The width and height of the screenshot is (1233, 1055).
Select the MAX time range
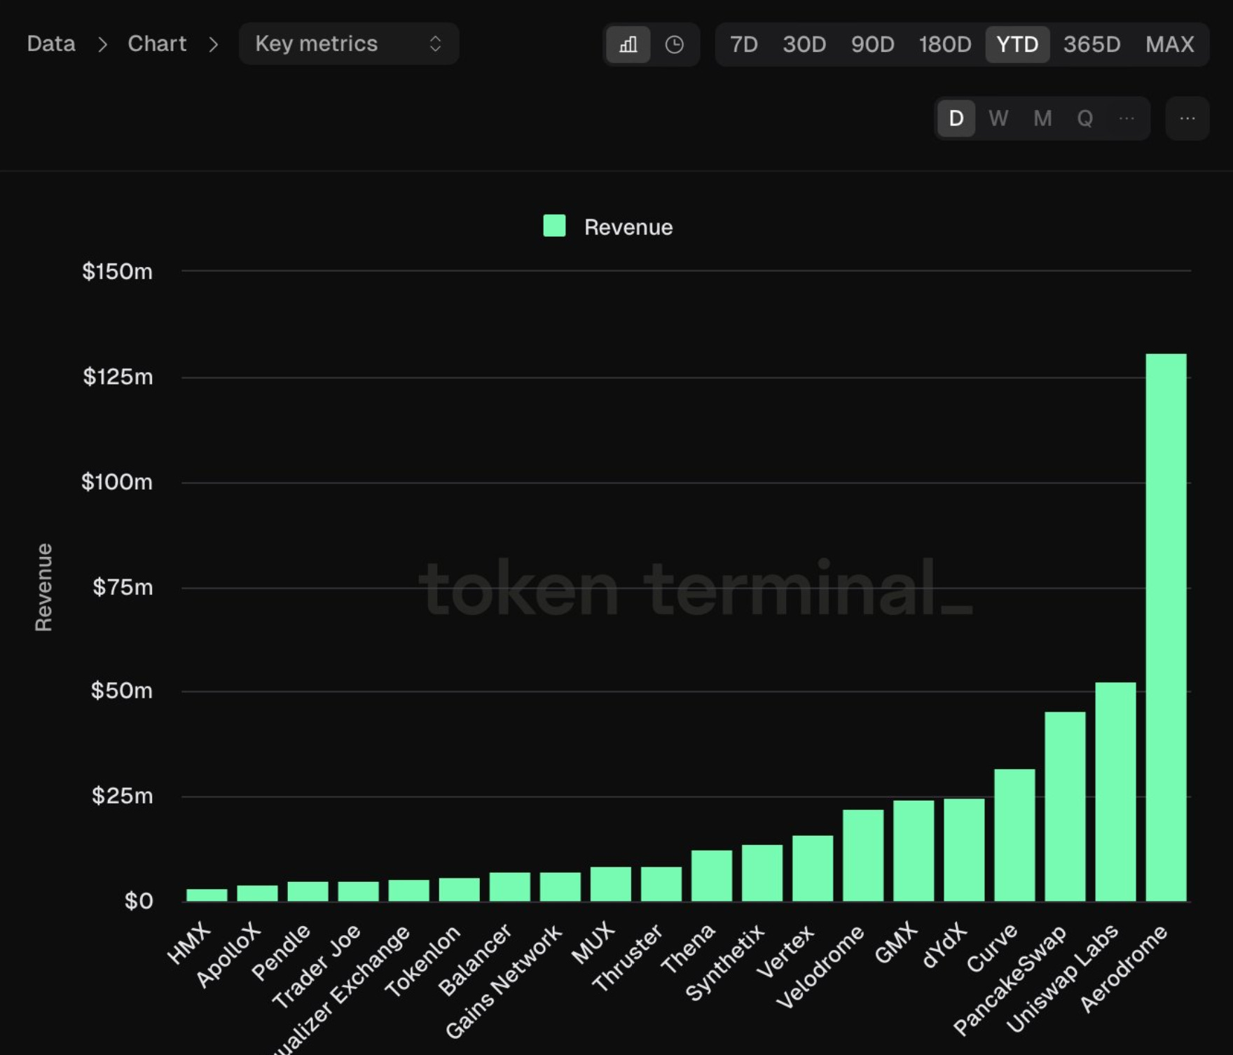coord(1169,45)
